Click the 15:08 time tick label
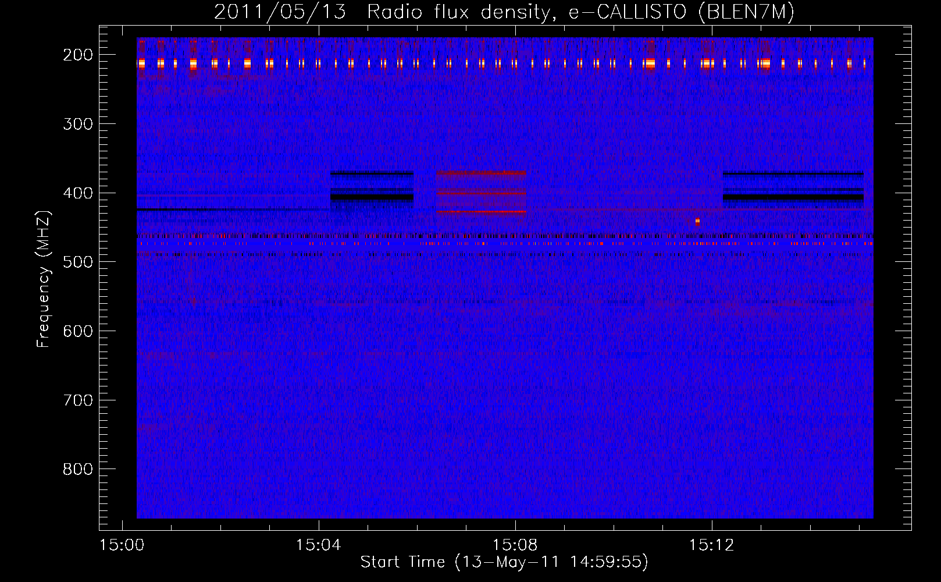Screen dimensions: 941x582 point(515,545)
